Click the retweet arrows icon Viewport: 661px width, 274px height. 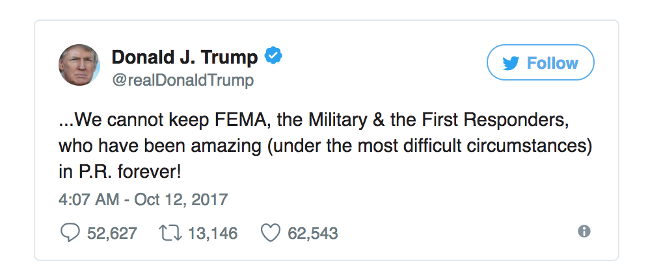tap(170, 232)
